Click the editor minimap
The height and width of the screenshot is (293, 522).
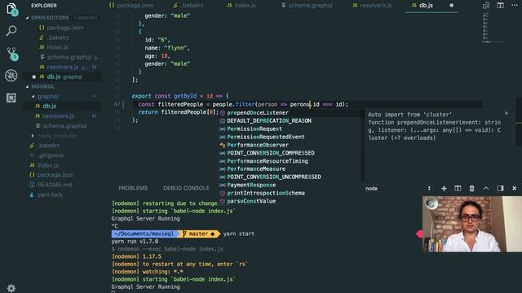click(492, 28)
